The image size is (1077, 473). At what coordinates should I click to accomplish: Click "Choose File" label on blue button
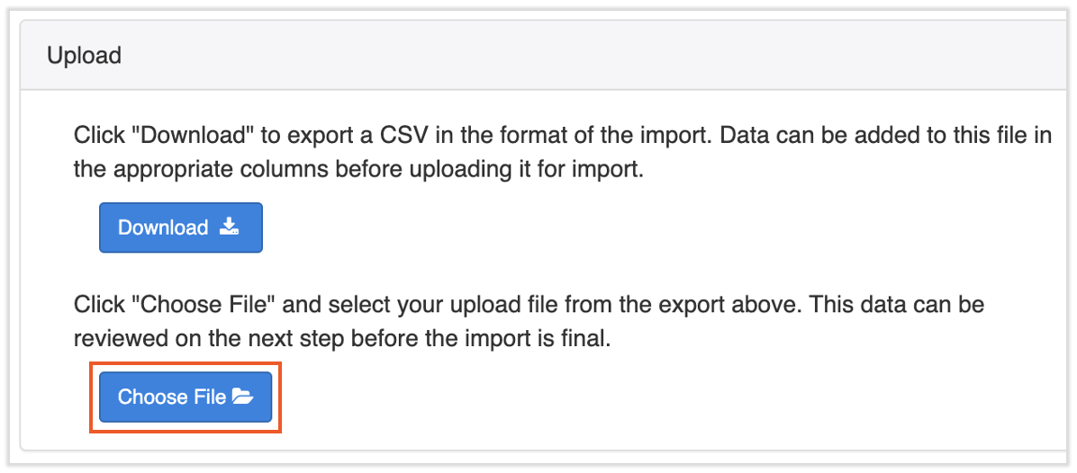(x=171, y=397)
